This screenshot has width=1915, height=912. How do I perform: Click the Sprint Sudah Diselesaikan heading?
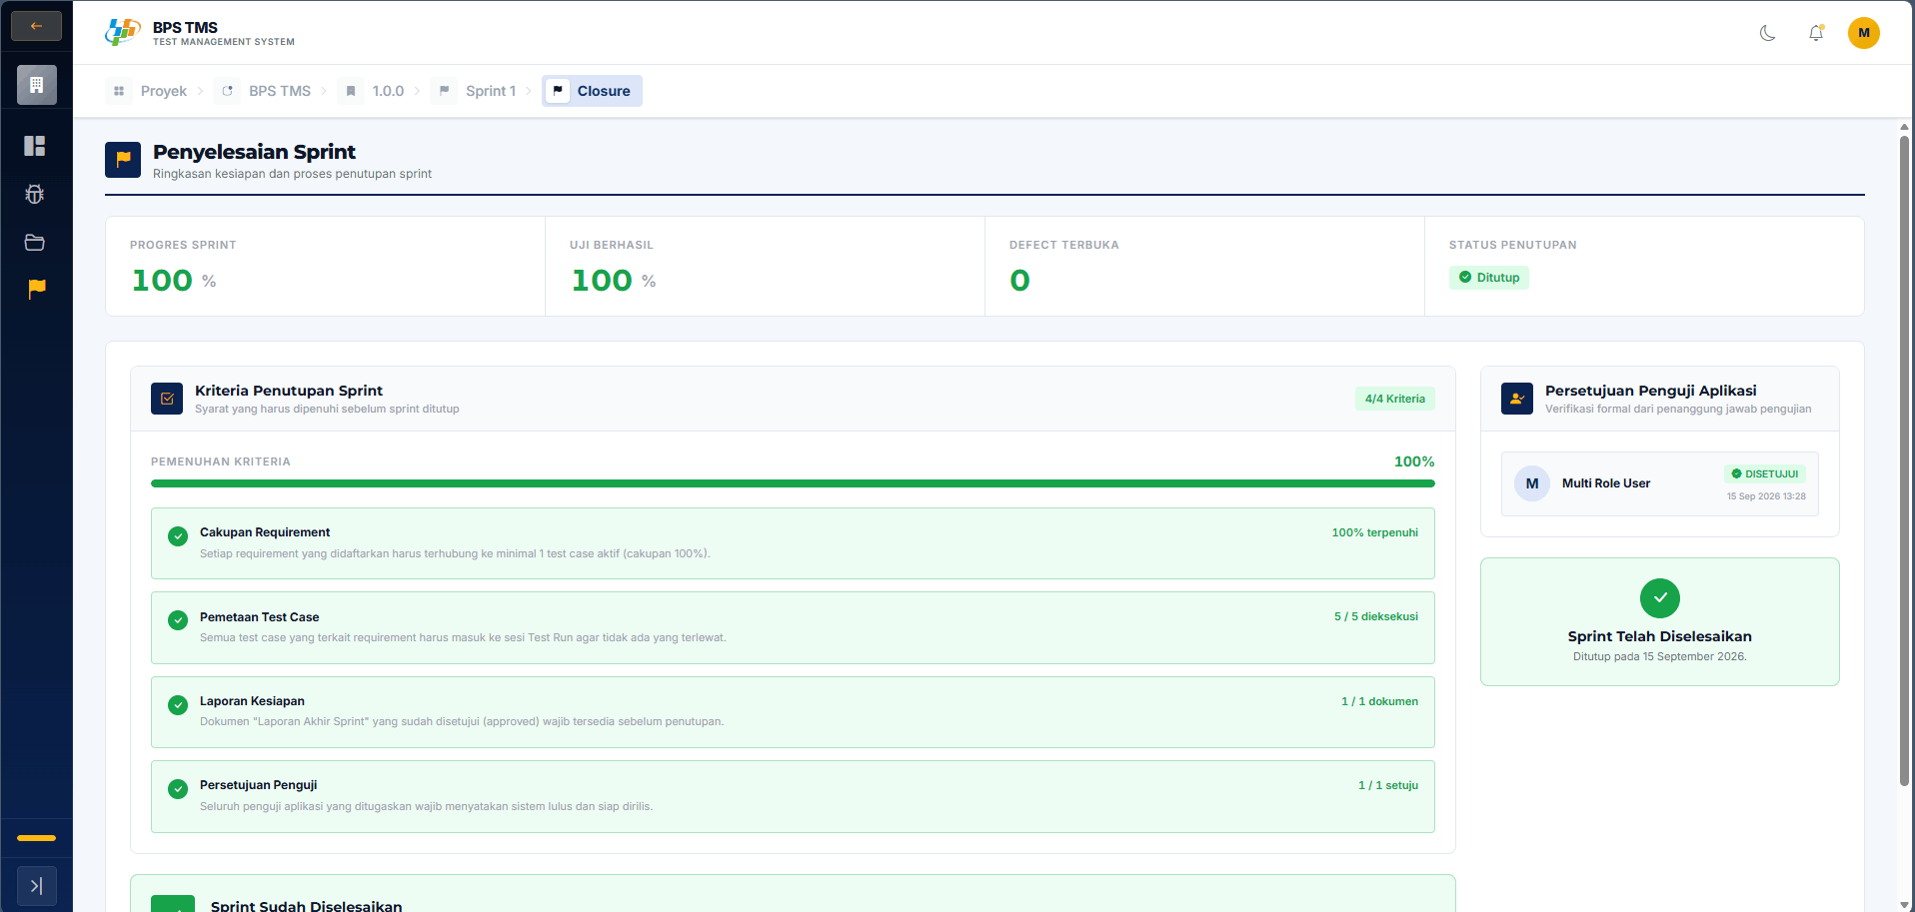point(307,906)
